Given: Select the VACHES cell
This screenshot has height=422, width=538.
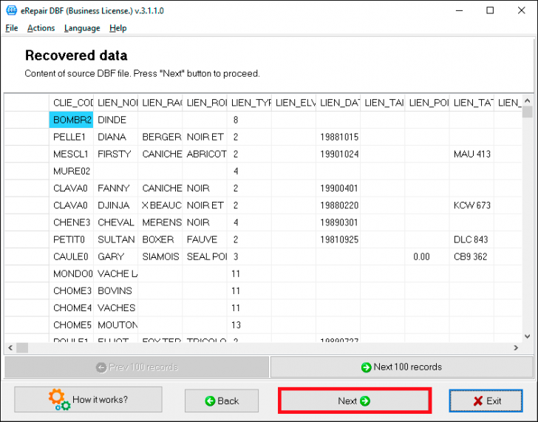Looking at the screenshot, I should (115, 308).
